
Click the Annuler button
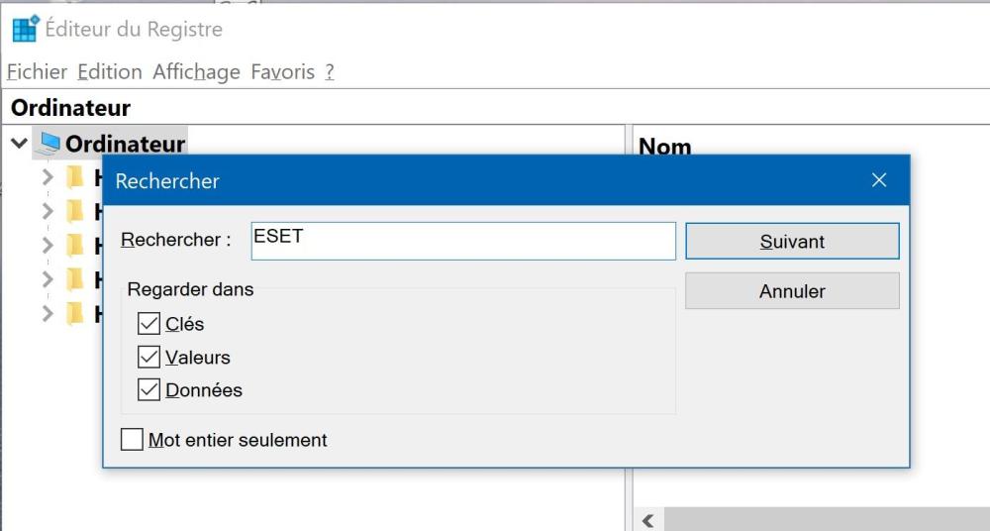coord(792,291)
